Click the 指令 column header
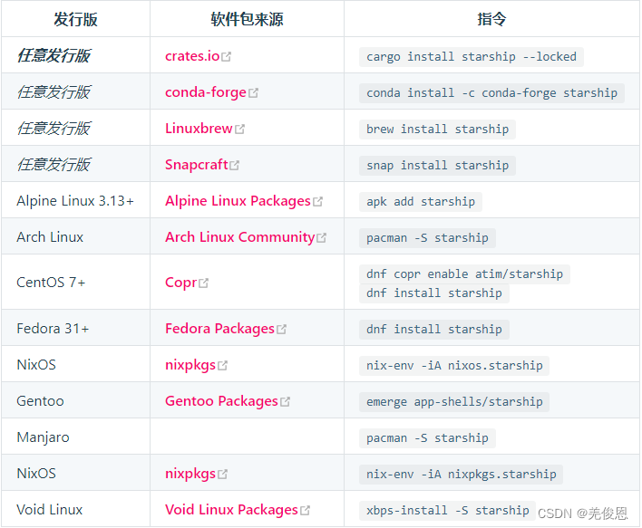This screenshot has width=642, height=528. (491, 19)
